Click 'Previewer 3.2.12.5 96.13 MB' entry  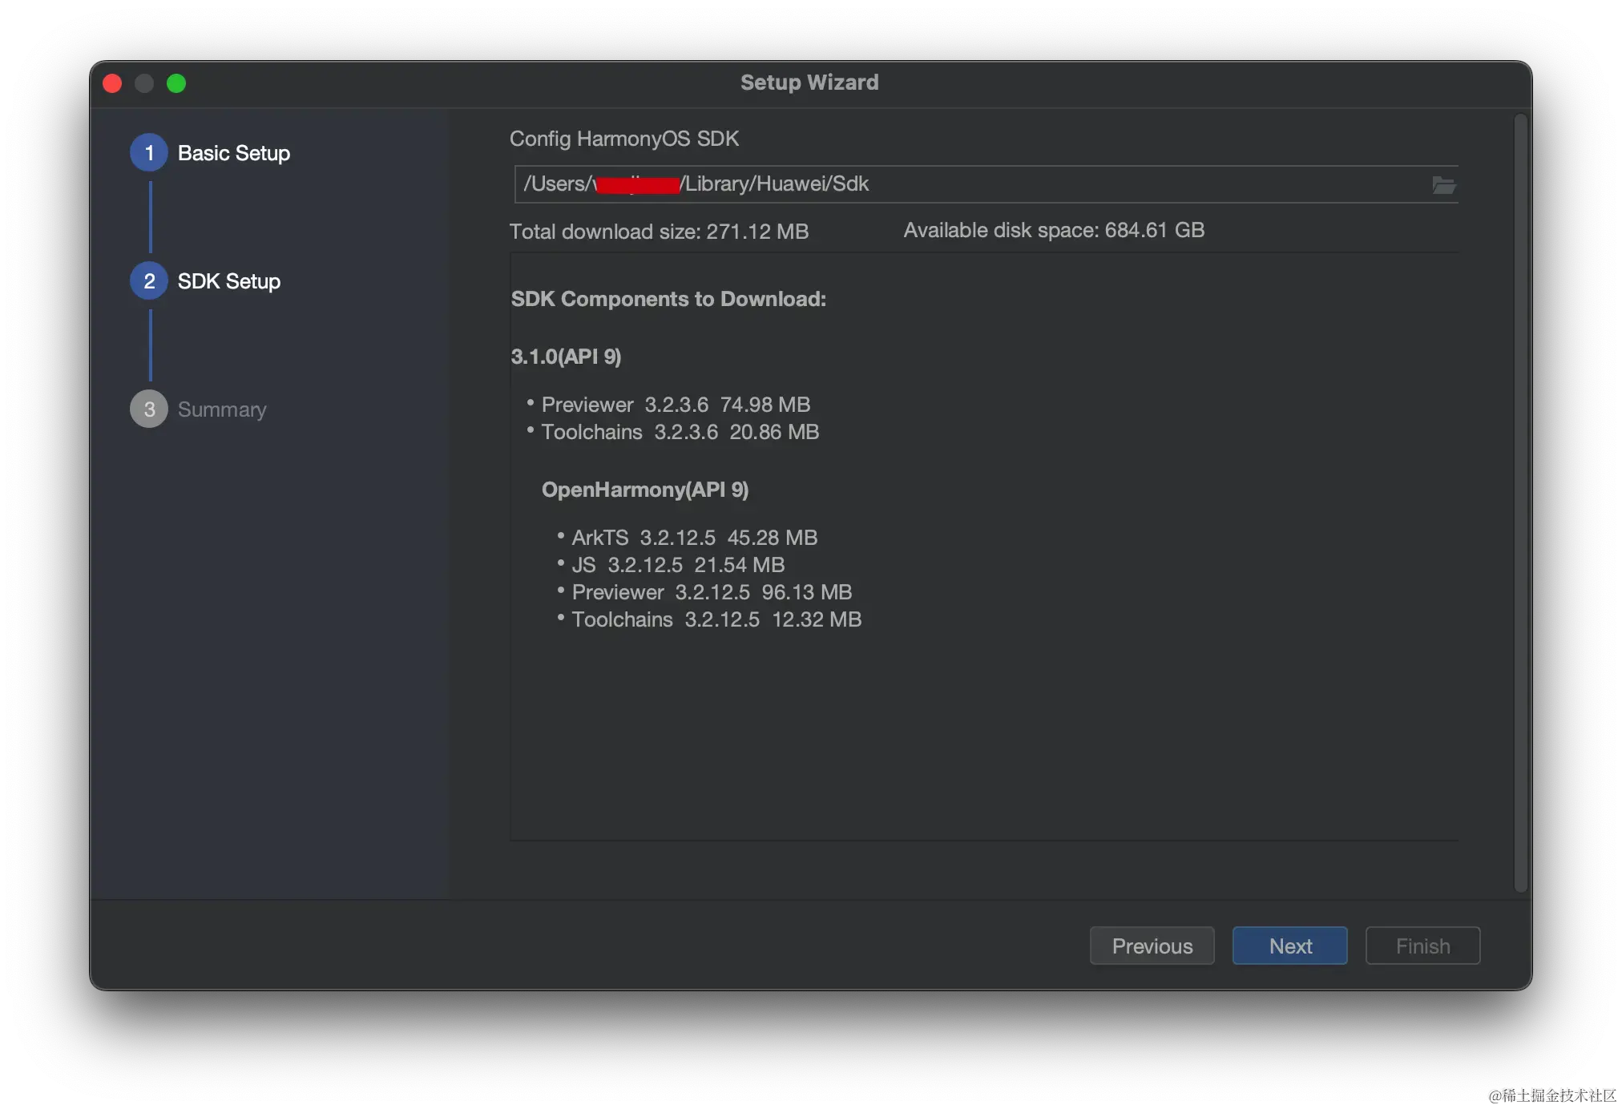click(712, 592)
